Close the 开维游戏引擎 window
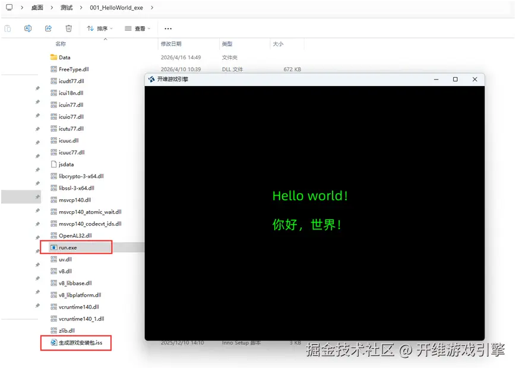 click(x=474, y=79)
